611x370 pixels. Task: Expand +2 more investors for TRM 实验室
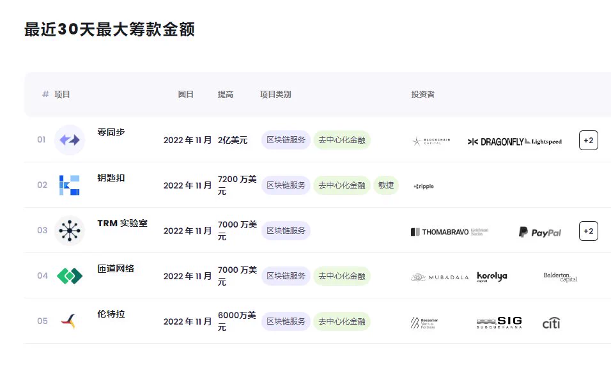pyautogui.click(x=589, y=231)
